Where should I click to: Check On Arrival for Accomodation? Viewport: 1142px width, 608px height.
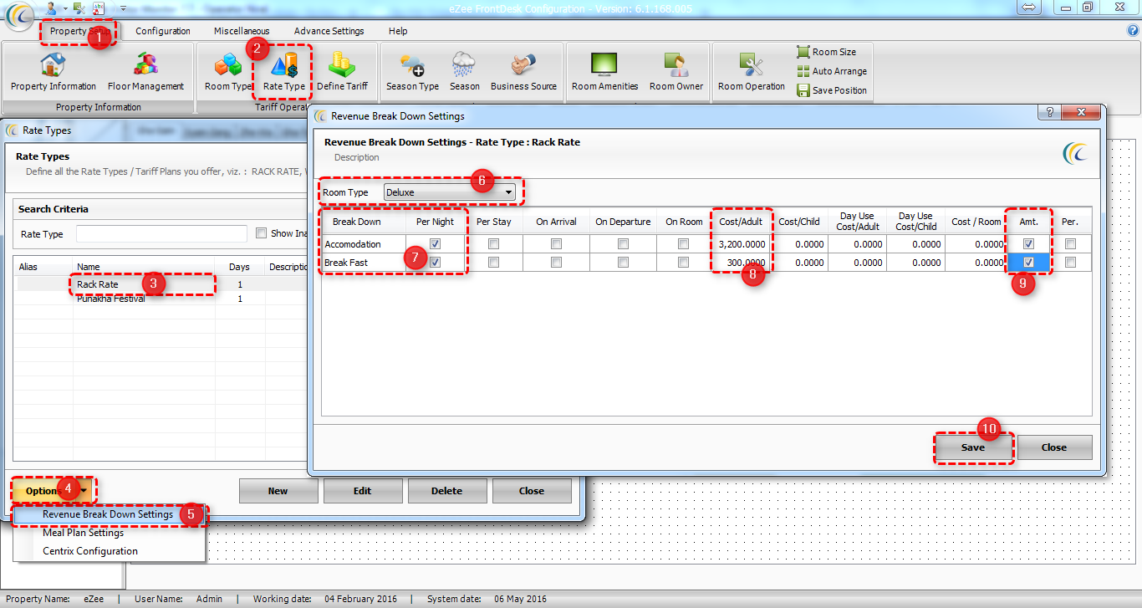(556, 244)
